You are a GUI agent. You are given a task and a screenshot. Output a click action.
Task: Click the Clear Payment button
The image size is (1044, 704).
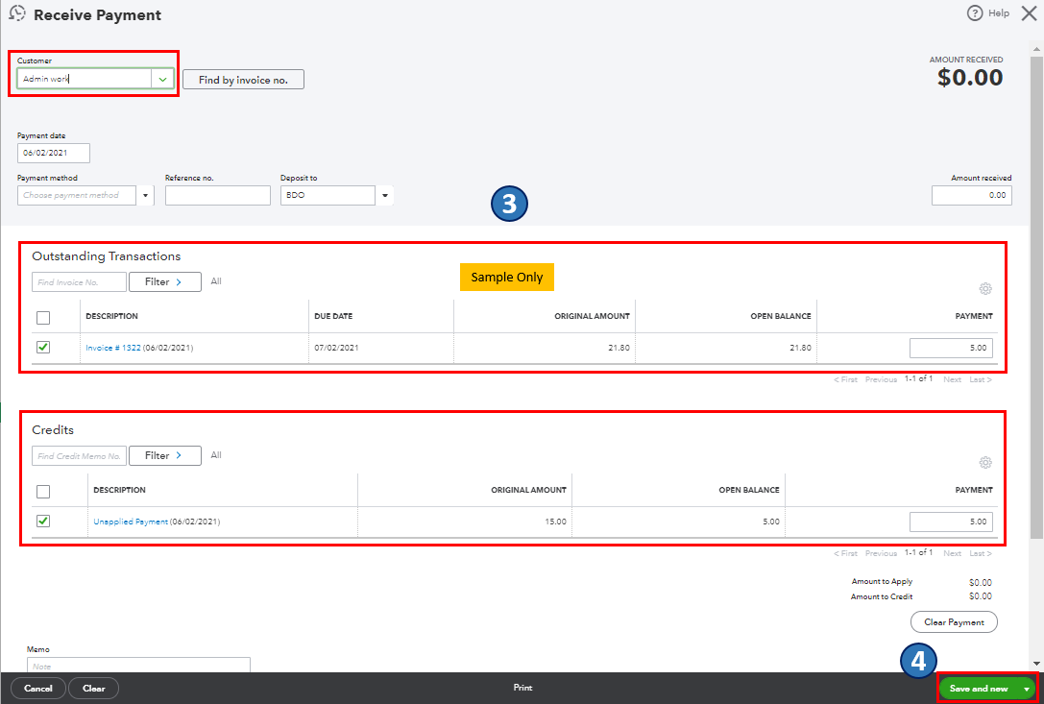[x=954, y=621]
